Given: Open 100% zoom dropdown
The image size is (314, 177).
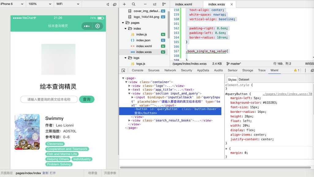Looking at the screenshot, I should 40,4.
